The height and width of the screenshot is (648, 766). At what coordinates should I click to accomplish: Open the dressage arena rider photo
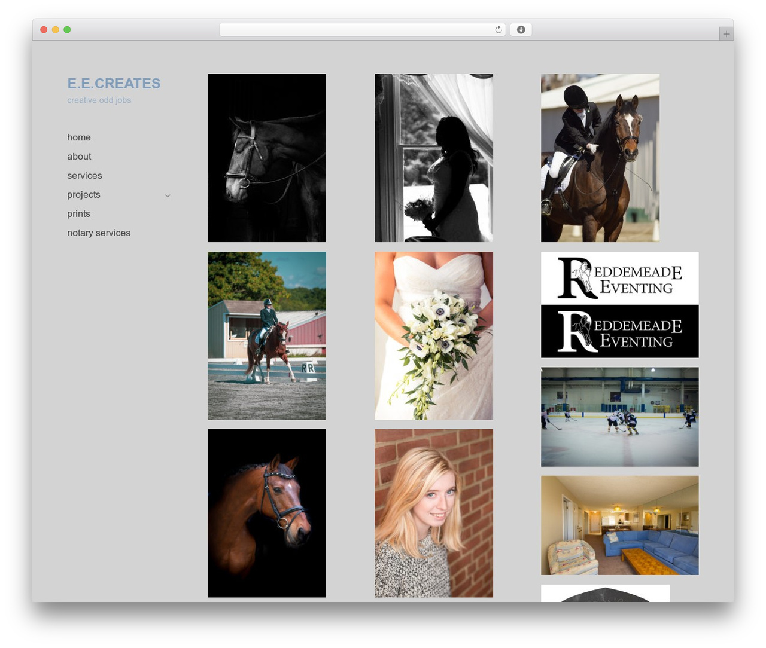click(x=267, y=336)
